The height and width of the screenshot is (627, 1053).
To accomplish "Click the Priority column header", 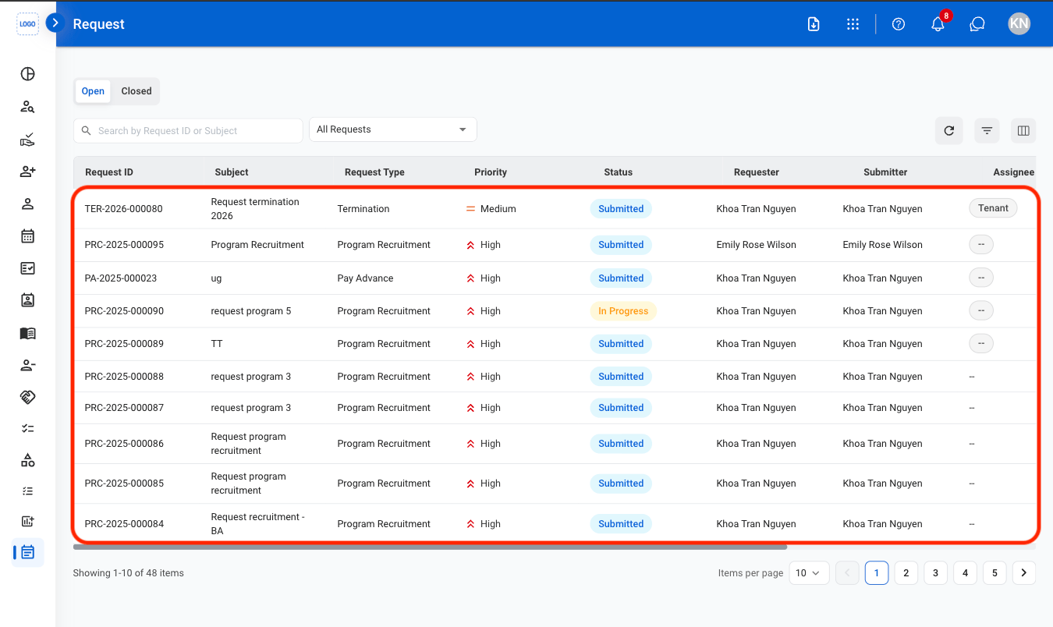I will click(x=491, y=172).
